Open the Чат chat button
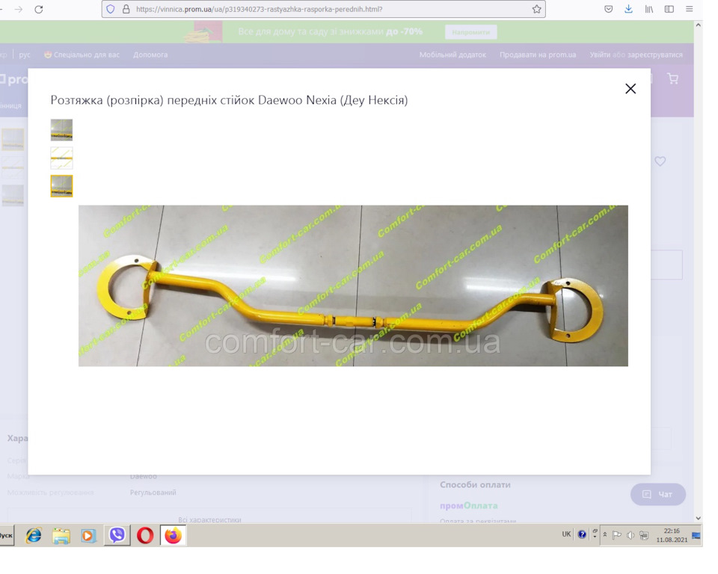 [658, 494]
